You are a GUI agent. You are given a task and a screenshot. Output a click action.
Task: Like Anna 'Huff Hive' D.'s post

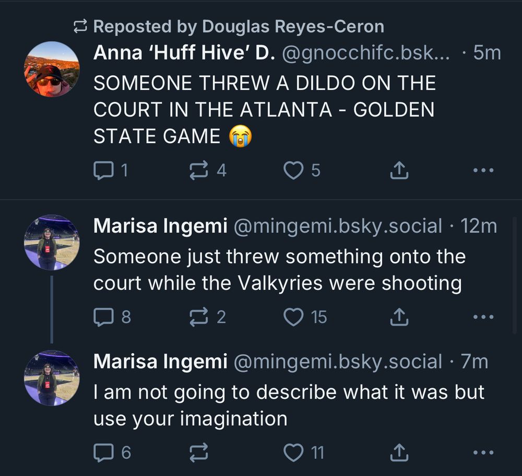click(293, 170)
